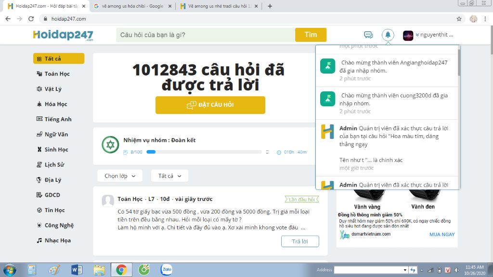Click the ĐẶT CÂU HỎI button
493x277 pixels.
[x=210, y=105]
